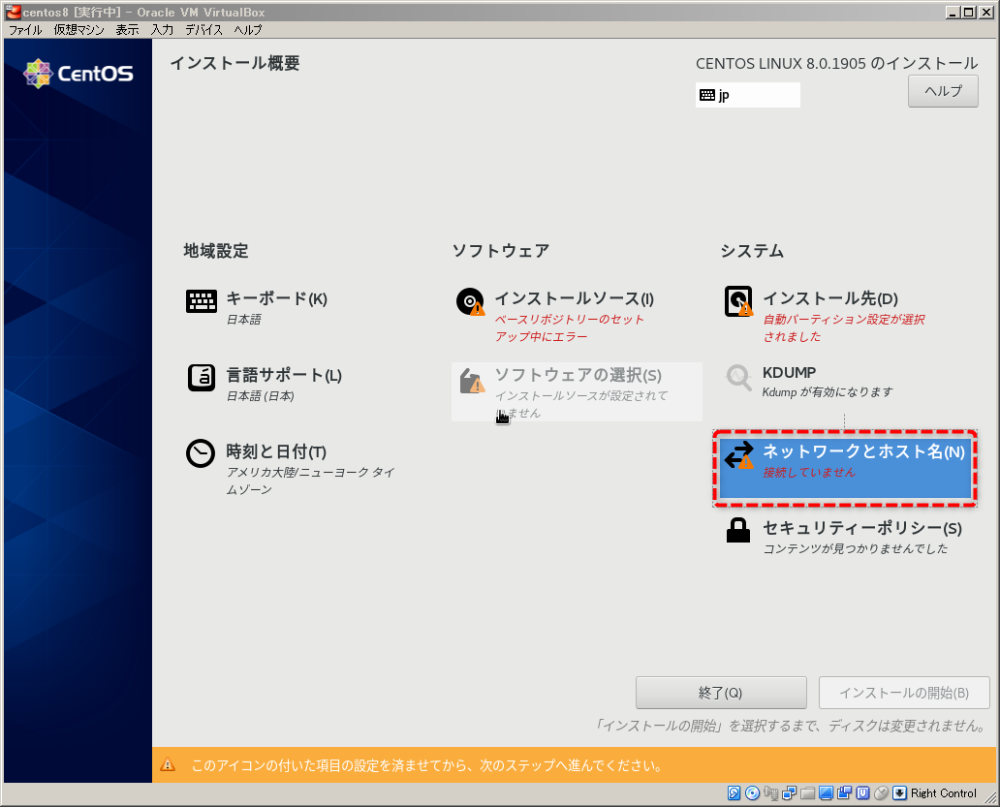Click the window resize grip corner
Viewport: 1000px width, 807px height.
click(989, 796)
